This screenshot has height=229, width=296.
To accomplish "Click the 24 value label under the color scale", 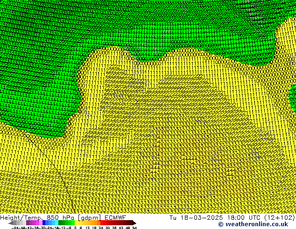I will (x=101, y=228).
